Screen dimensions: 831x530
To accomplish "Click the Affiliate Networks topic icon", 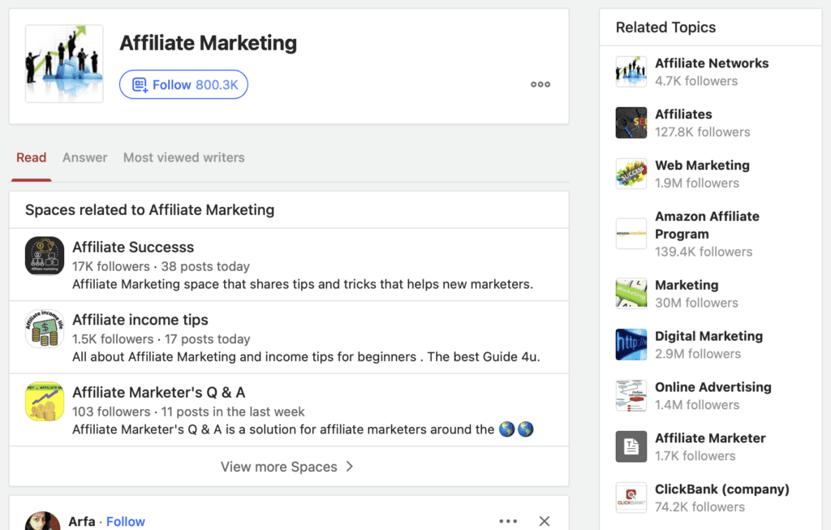I will pos(631,71).
